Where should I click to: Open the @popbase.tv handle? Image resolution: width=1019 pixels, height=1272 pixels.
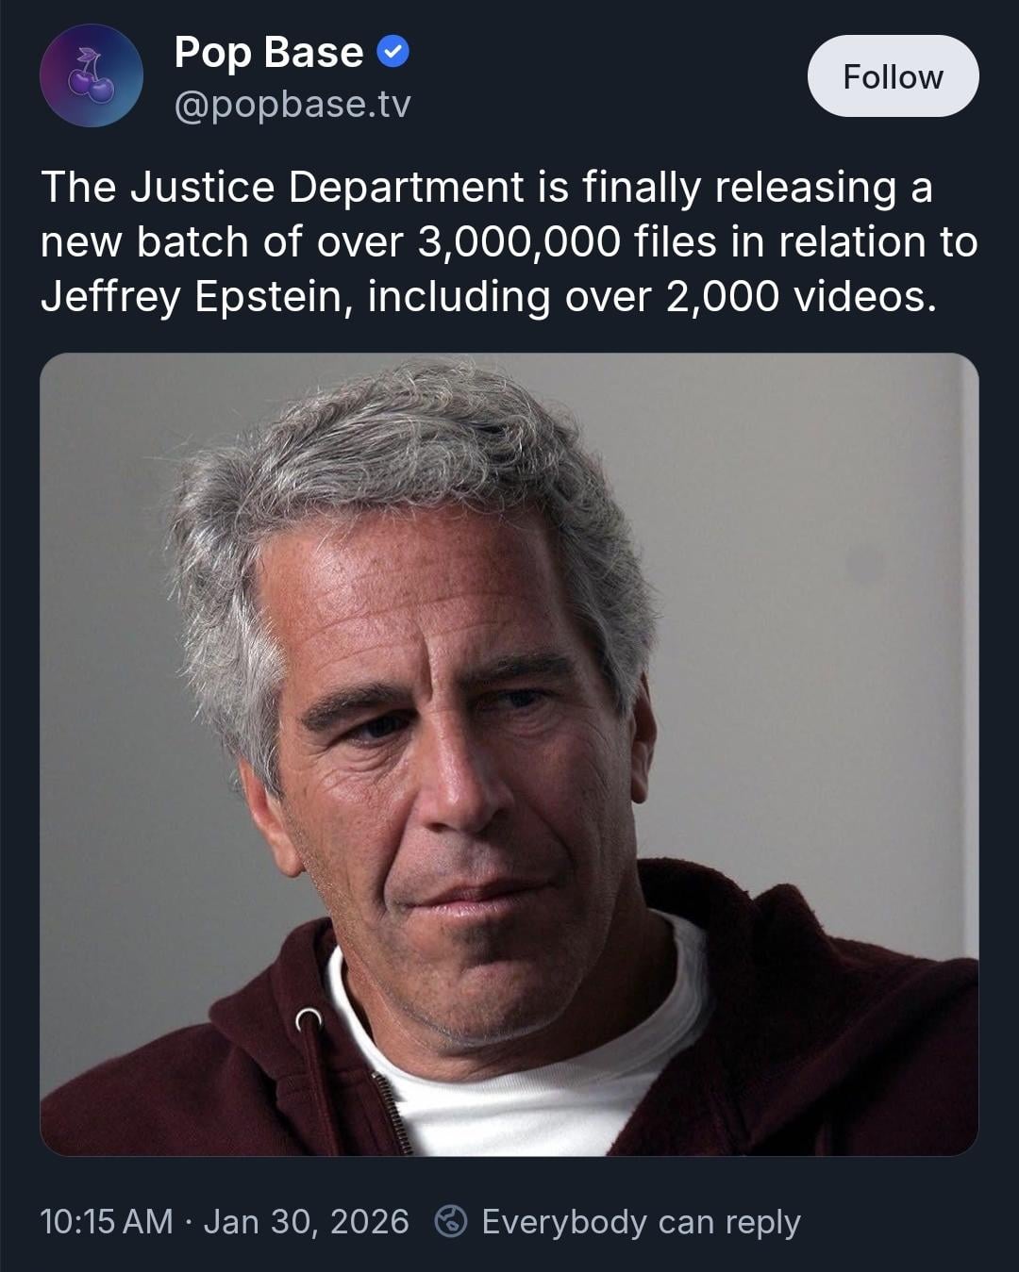tap(292, 105)
